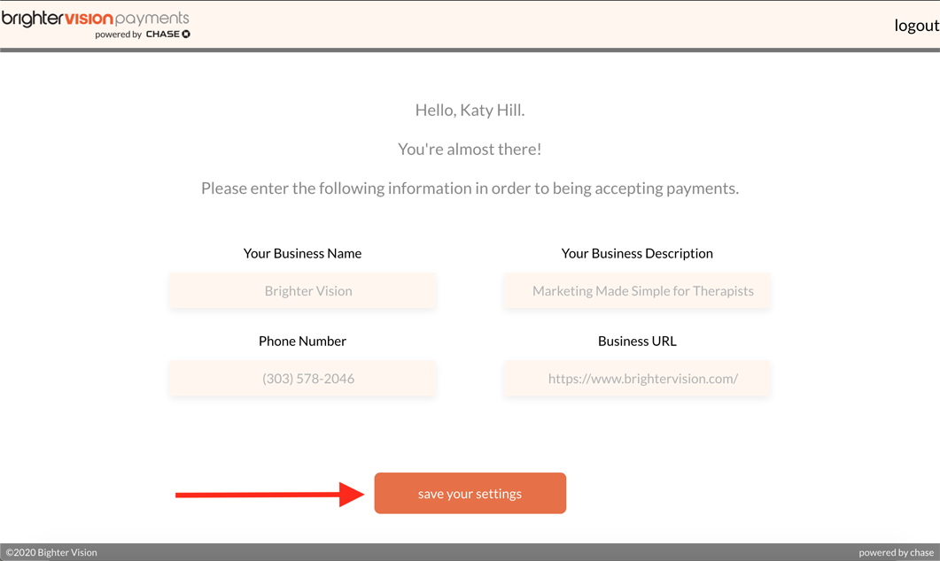Click into the Business Description input
Viewport: 940px width, 561px height.
(x=636, y=291)
